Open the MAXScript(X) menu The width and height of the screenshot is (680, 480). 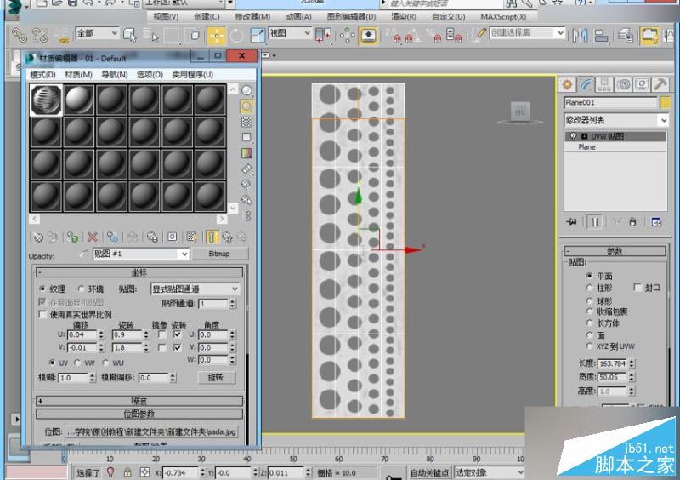coord(503,16)
